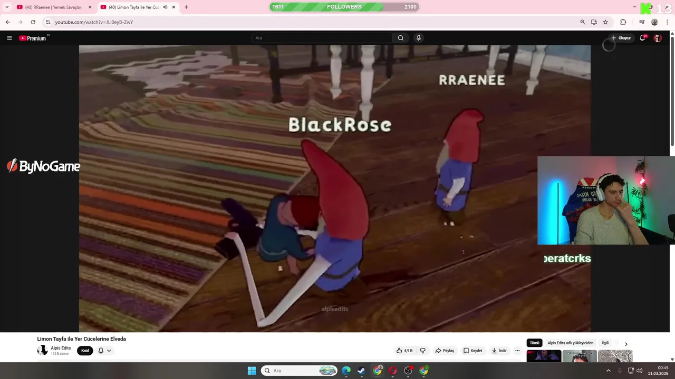Open YouTube notifications bell in header
Viewport: 675px width, 379px height.
[x=642, y=38]
